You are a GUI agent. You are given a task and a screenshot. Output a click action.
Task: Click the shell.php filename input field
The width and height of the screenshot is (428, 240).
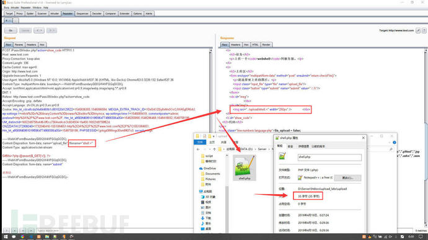pyautogui.click(x=329, y=157)
